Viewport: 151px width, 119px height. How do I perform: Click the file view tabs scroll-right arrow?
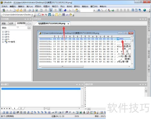[x=30, y=23]
